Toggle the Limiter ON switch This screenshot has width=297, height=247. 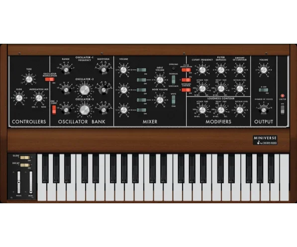283,110
